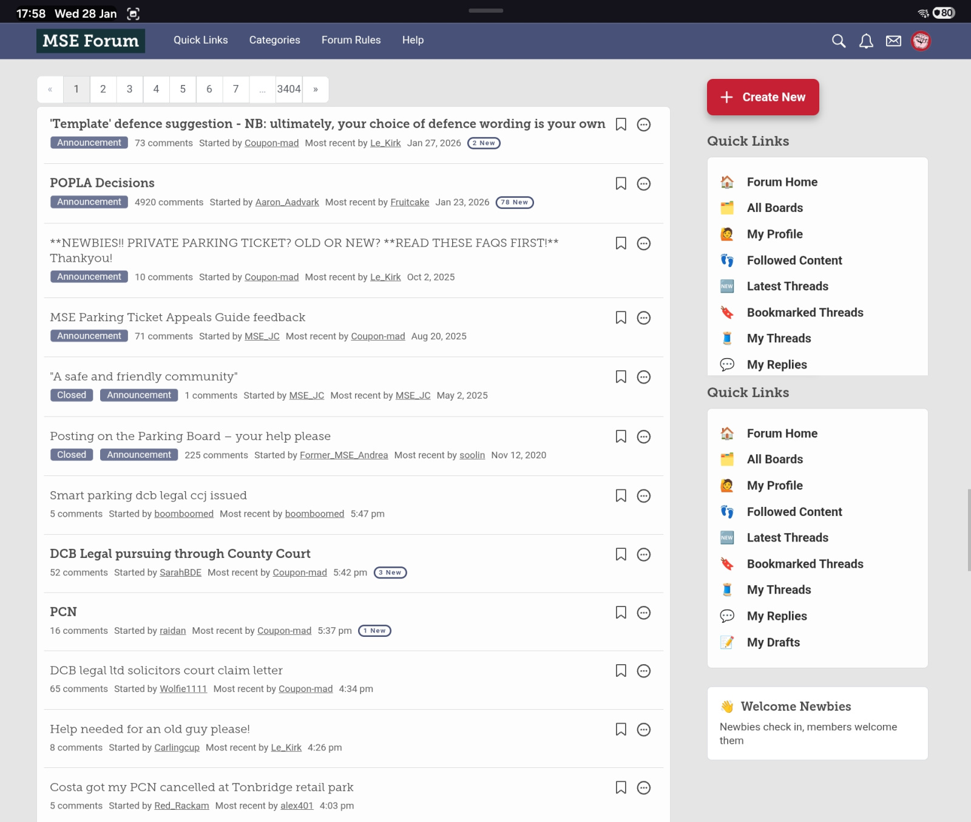Bookmark the PCN thread
Image resolution: width=971 pixels, height=822 pixels.
pyautogui.click(x=621, y=613)
